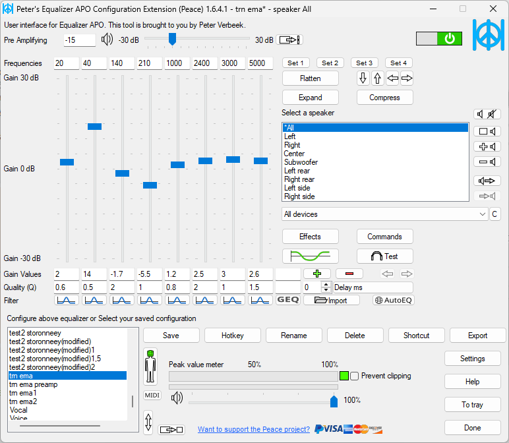Click the filter type icon under 5000 Hz
The width and height of the screenshot is (509, 443).
[x=260, y=300]
